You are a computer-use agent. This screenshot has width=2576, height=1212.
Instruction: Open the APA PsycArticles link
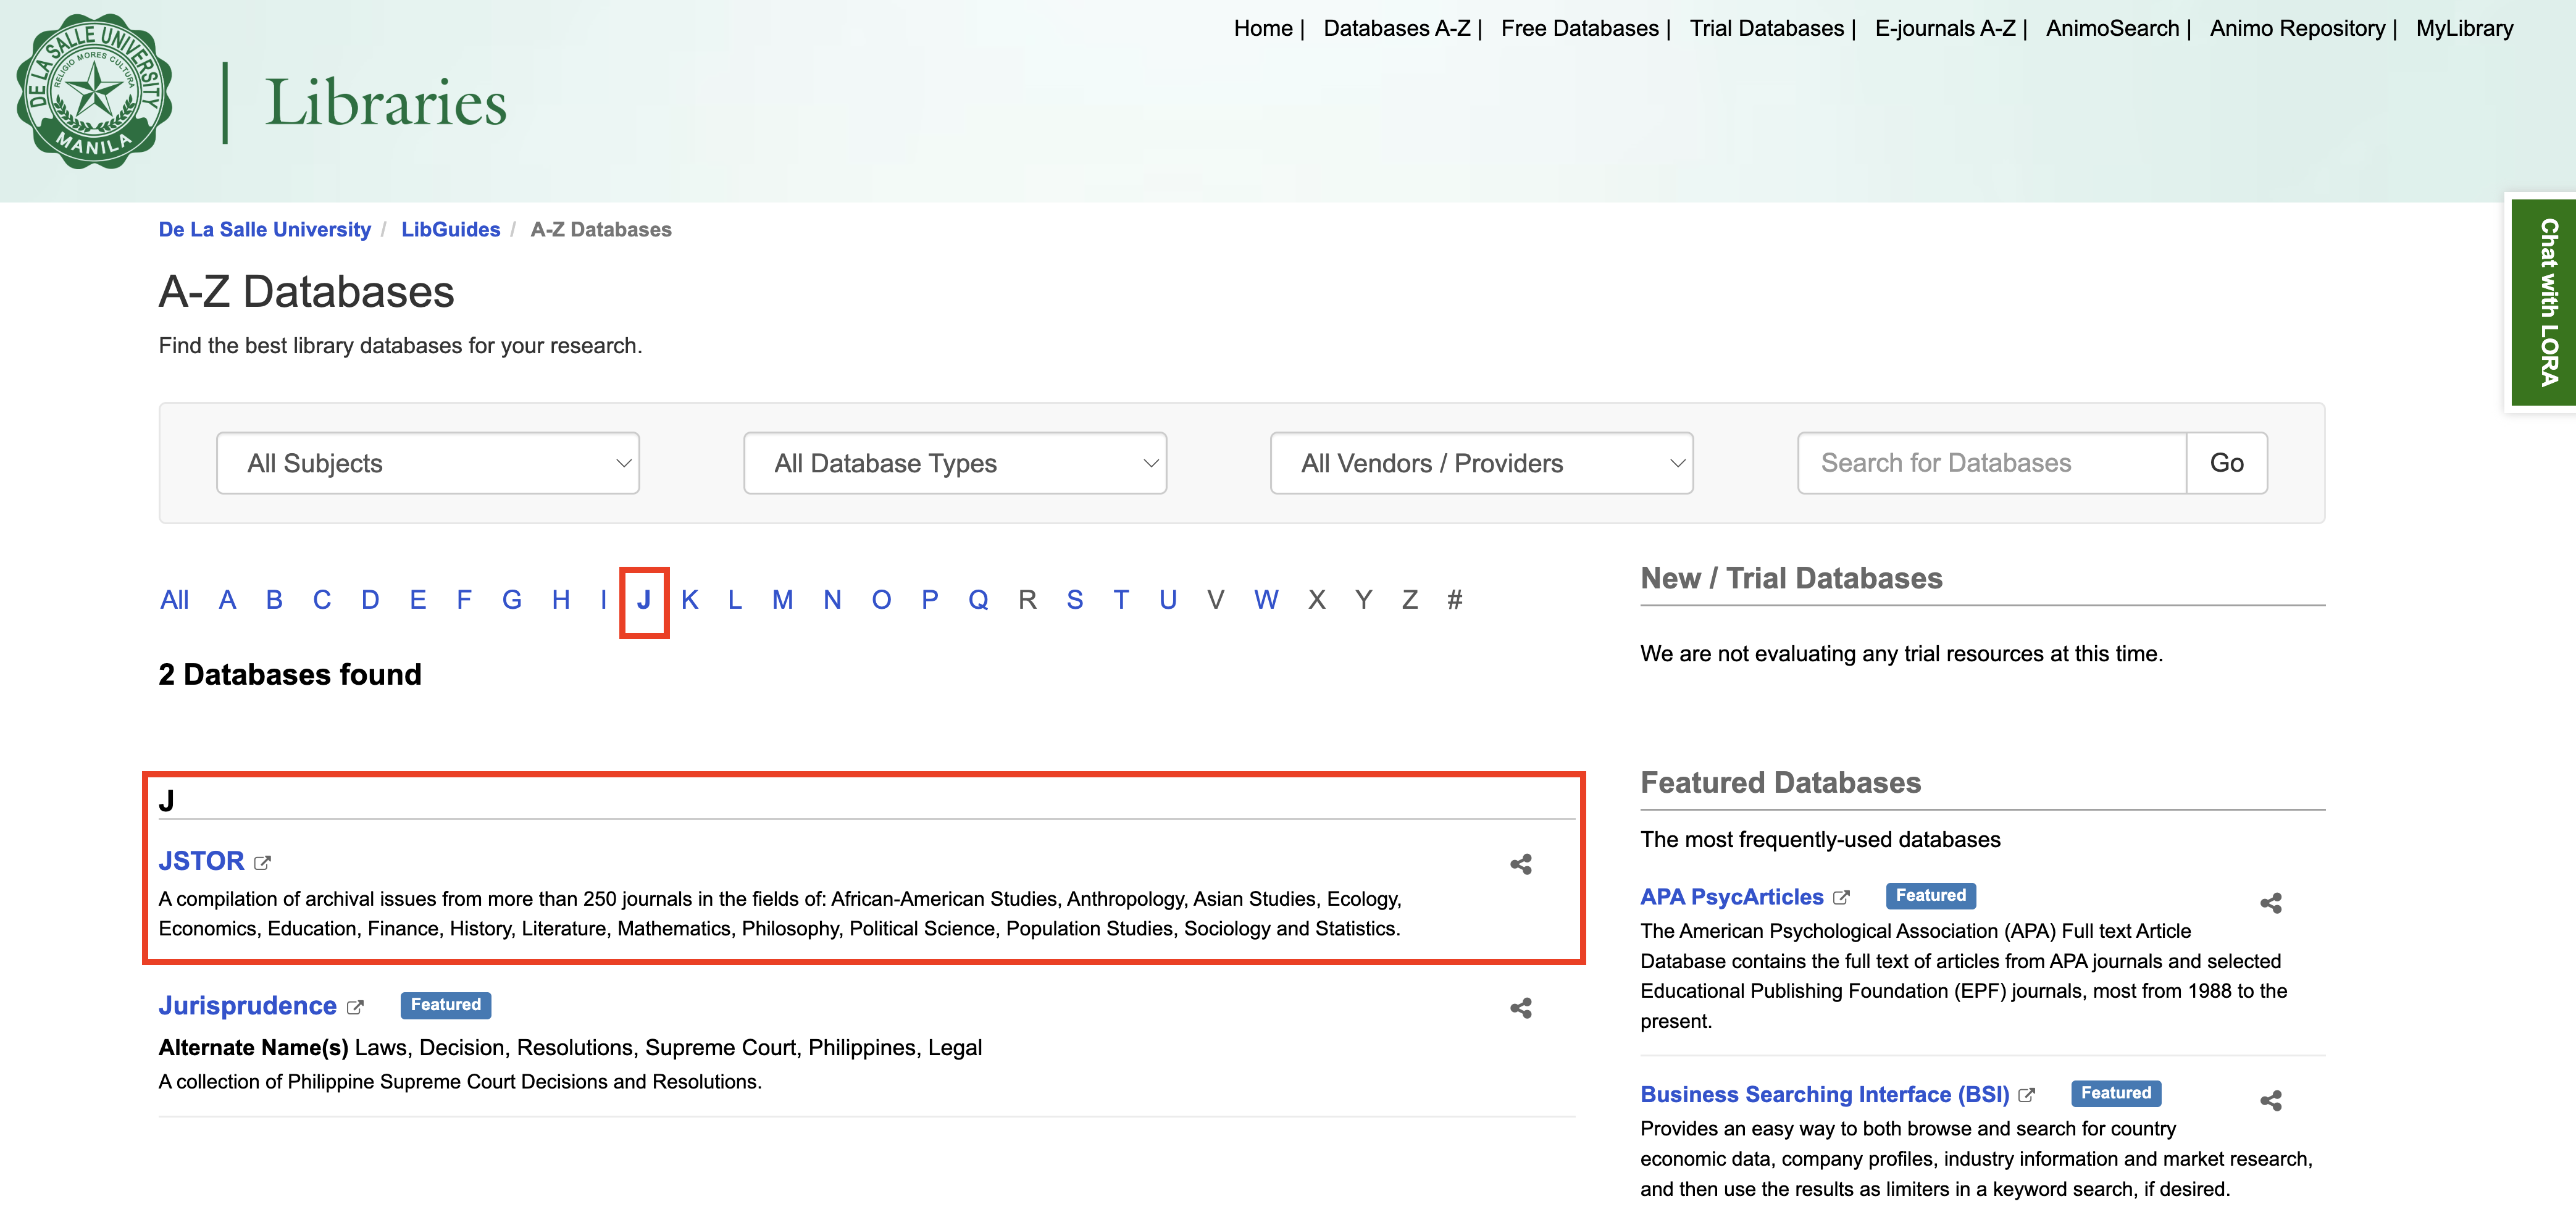(x=1732, y=897)
